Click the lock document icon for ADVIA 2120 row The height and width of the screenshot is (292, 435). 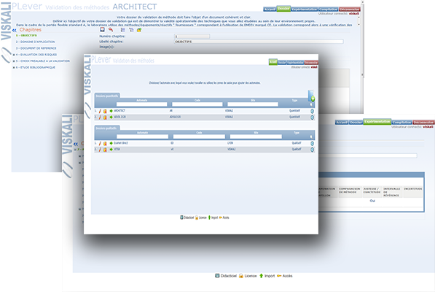point(105,118)
